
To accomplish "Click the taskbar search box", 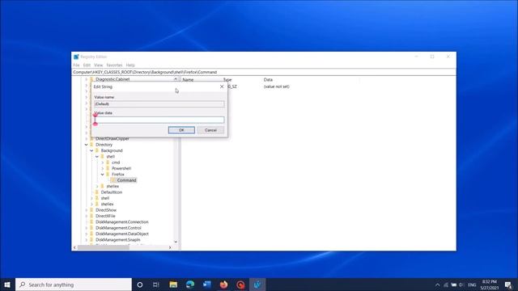I will (x=74, y=285).
